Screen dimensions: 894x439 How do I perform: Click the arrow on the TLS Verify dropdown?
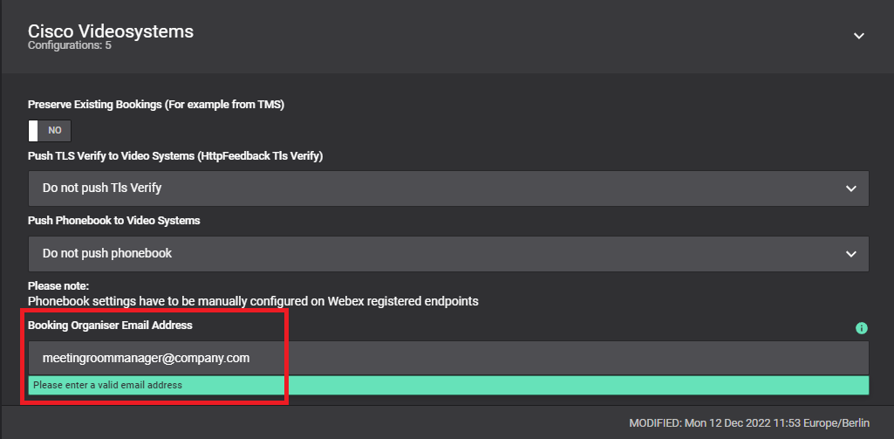pos(851,188)
